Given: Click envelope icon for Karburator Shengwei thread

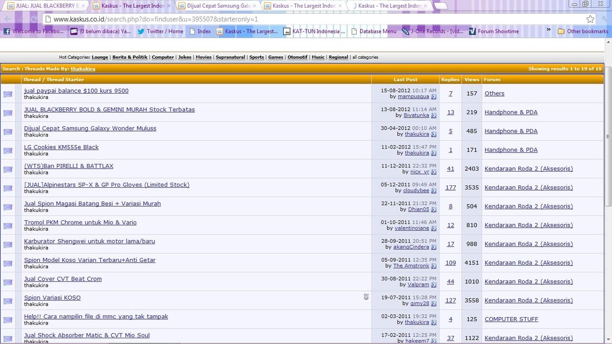Looking at the screenshot, I should (x=8, y=245).
